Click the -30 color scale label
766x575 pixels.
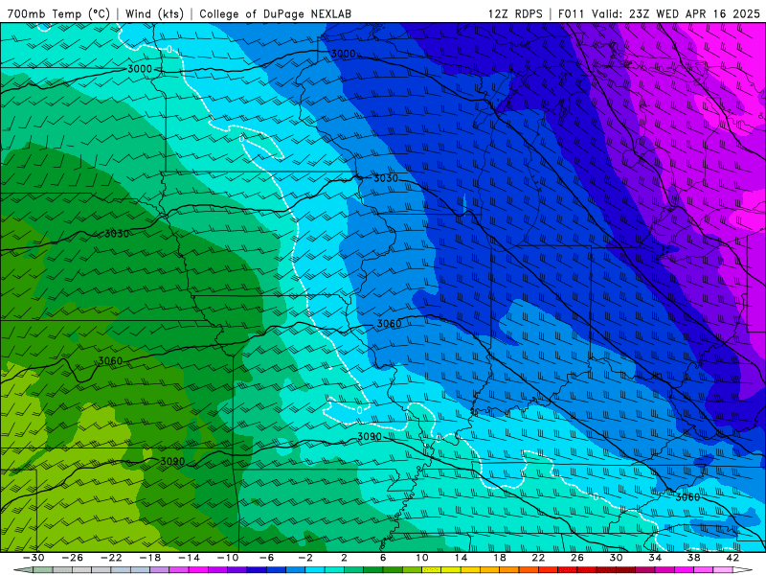[34, 558]
